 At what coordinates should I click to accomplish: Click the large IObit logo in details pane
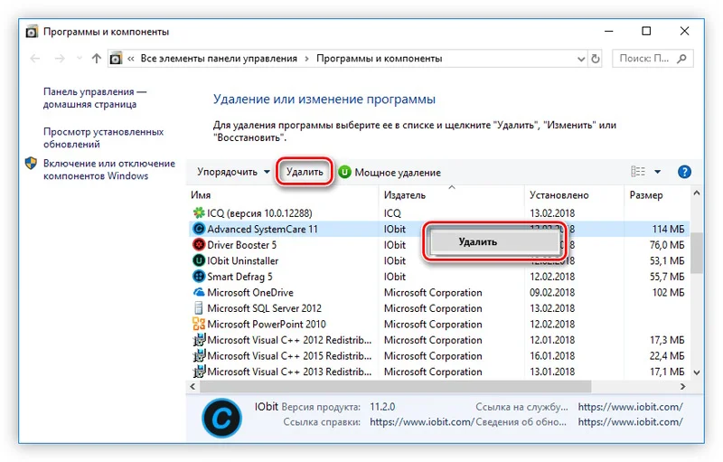point(221,419)
